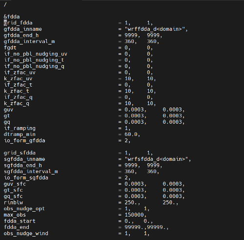Click the sgfdda_interval_m second value 360
This screenshot has height=240, width=244.
(x=151, y=172)
